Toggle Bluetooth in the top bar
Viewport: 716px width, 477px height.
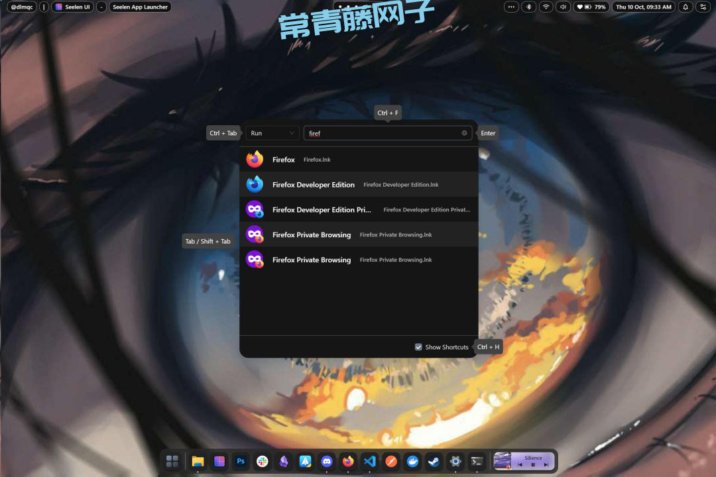(528, 7)
